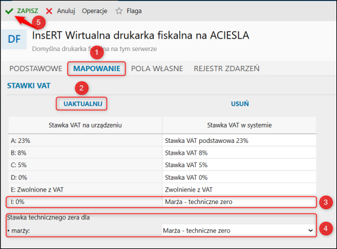Click the Zwolnienie z VAT system cell
Screen dimensions: 337x249
240,190
